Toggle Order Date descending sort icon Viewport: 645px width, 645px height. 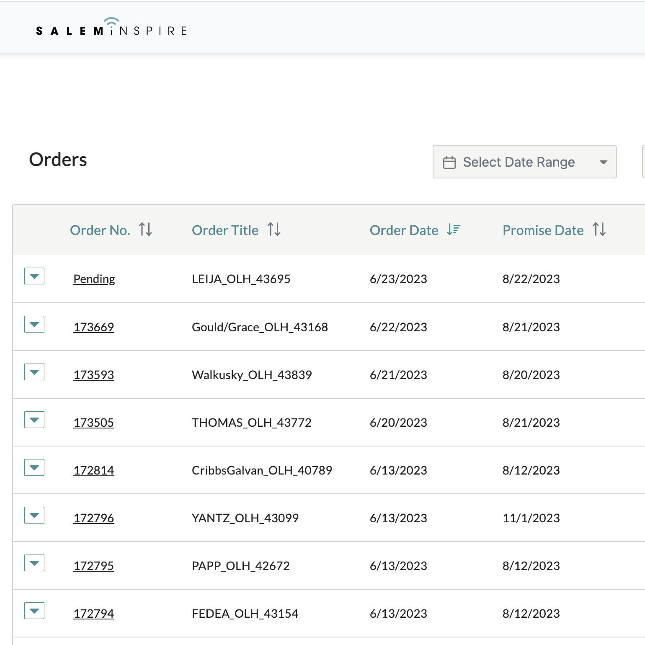click(x=454, y=230)
